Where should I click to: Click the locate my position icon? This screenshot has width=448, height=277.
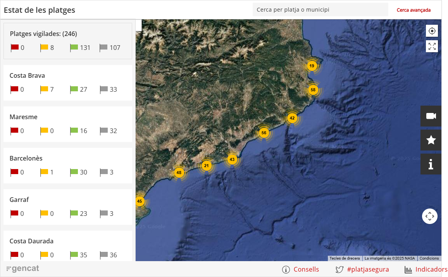pos(432,31)
